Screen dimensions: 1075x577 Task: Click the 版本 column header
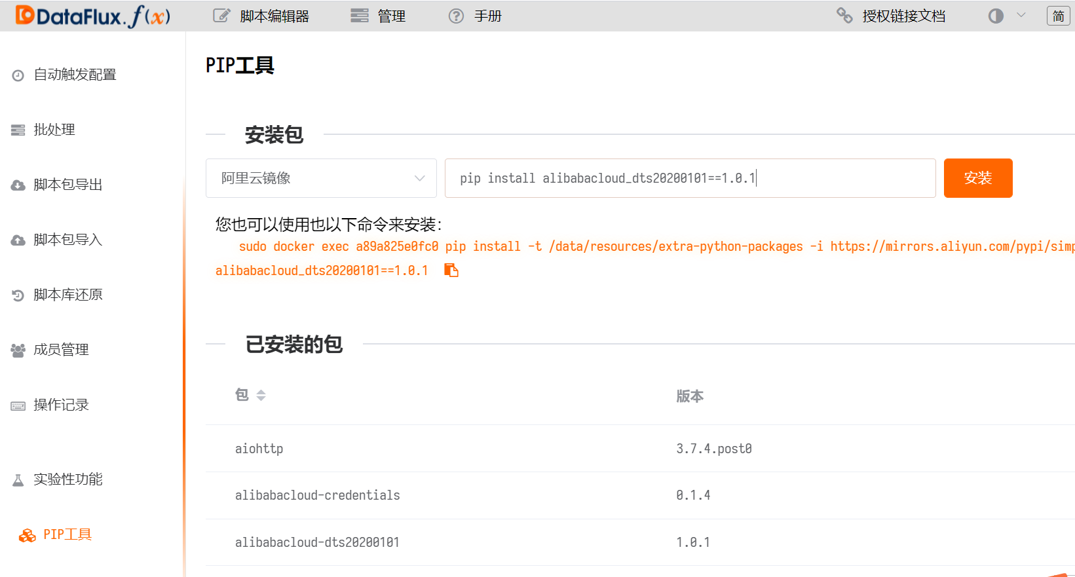pos(690,396)
